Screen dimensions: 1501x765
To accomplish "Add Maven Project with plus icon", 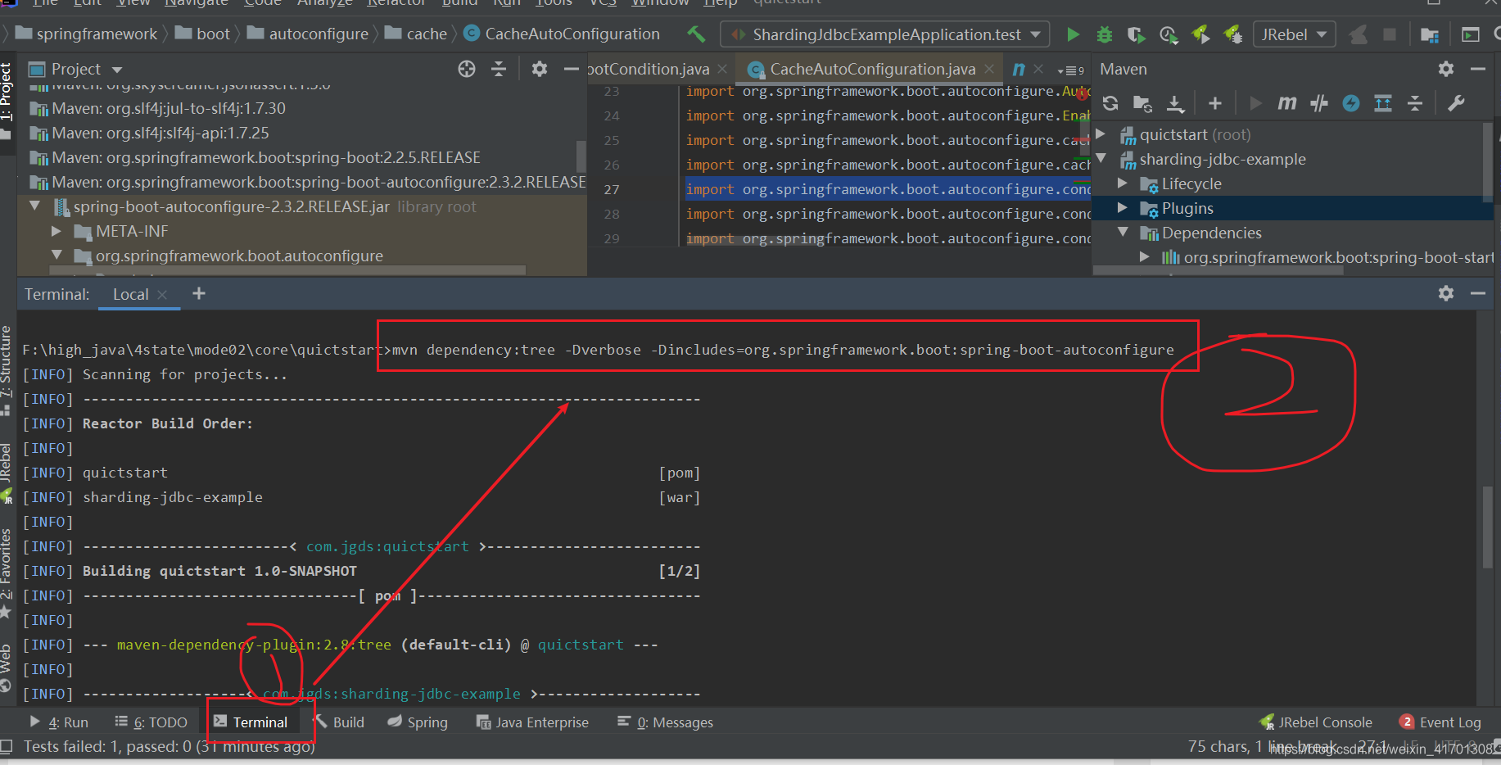I will click(1215, 103).
